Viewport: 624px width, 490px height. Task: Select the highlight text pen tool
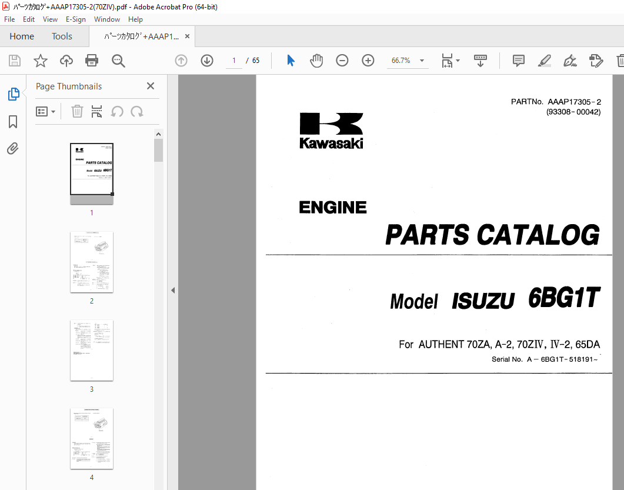point(544,61)
